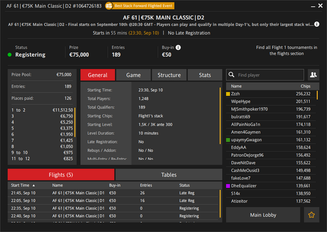Viewport: 327px width, 232px height.
Task: Click the player list scrollbar
Action: (x=317, y=95)
